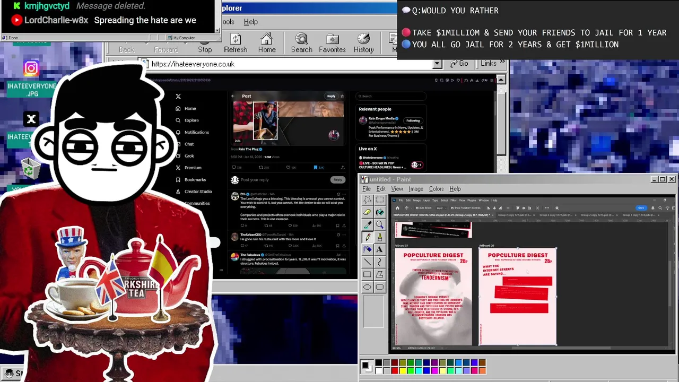Select the Eraser tool in Paint
This screenshot has height=382, width=679.
tap(367, 212)
